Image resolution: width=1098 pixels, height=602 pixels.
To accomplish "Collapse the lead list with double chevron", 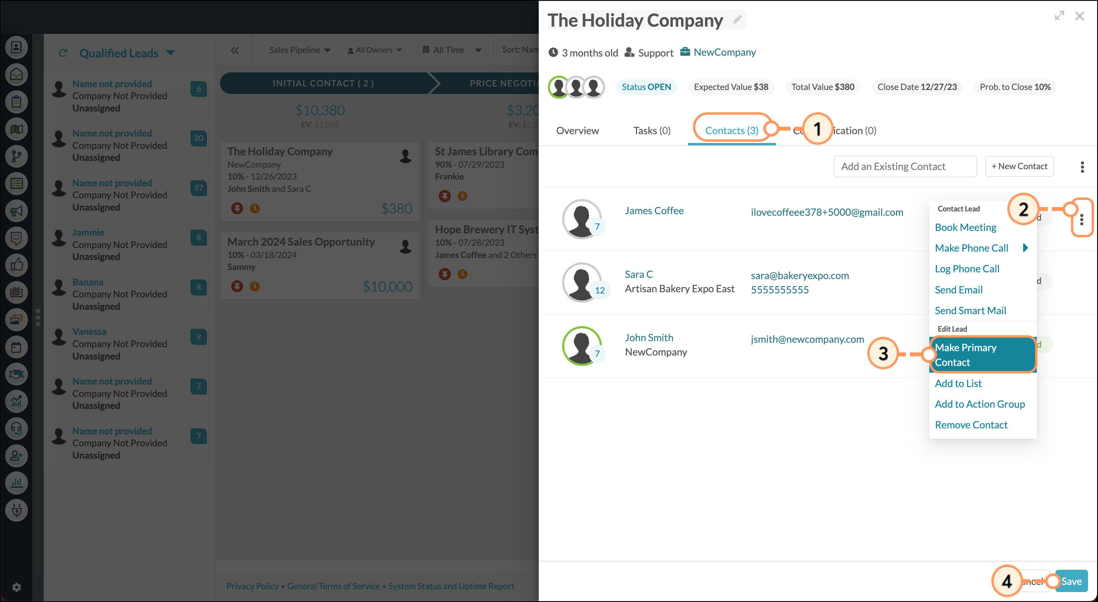I will [235, 50].
